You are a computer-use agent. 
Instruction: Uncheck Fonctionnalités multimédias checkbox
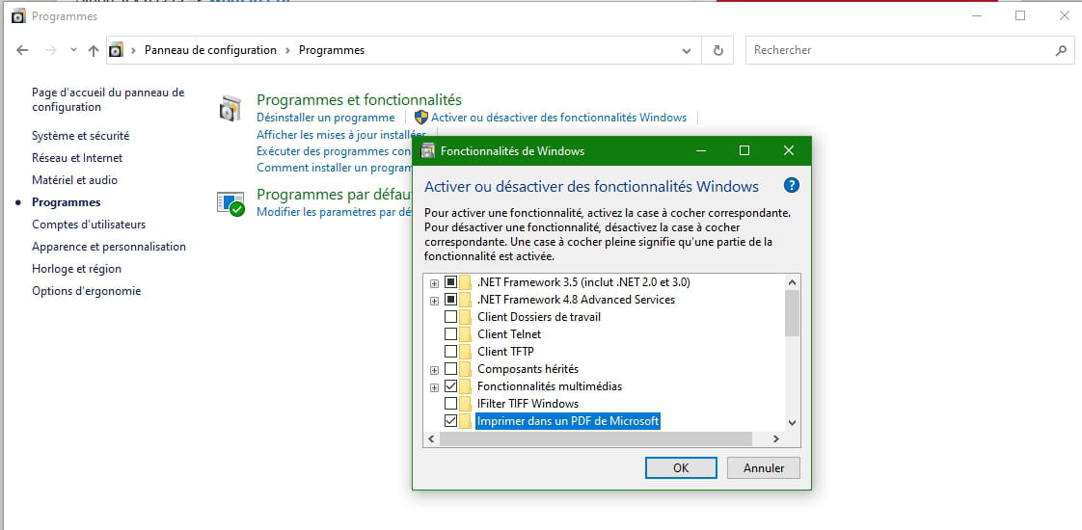450,386
